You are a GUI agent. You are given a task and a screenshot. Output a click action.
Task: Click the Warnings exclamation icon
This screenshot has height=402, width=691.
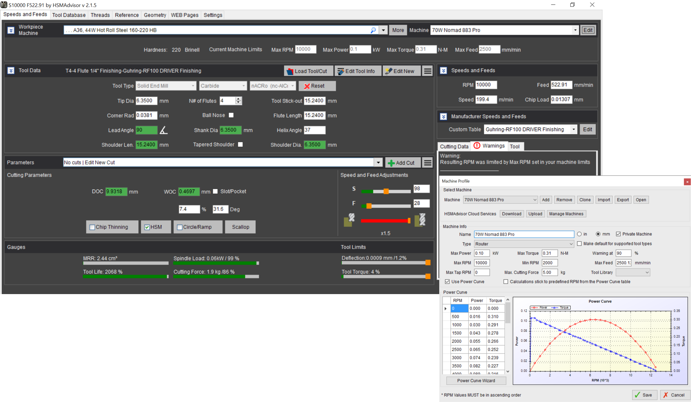pos(477,146)
